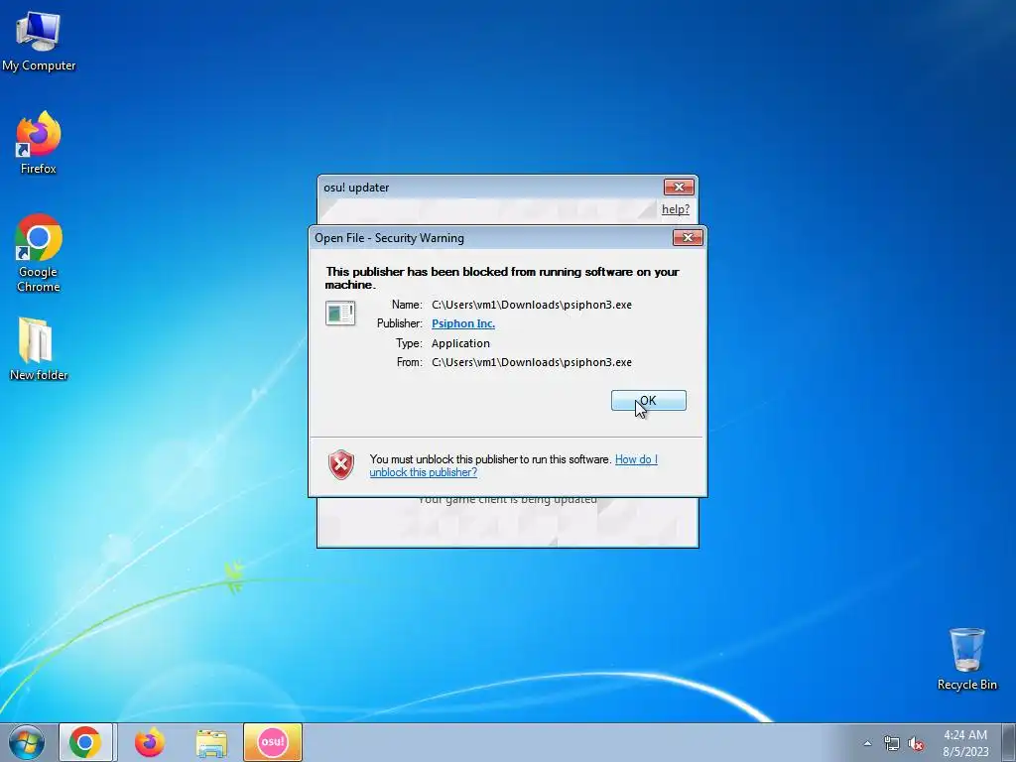The height and width of the screenshot is (762, 1016).
Task: Select the My Computer desktop icon
Action: [39, 41]
